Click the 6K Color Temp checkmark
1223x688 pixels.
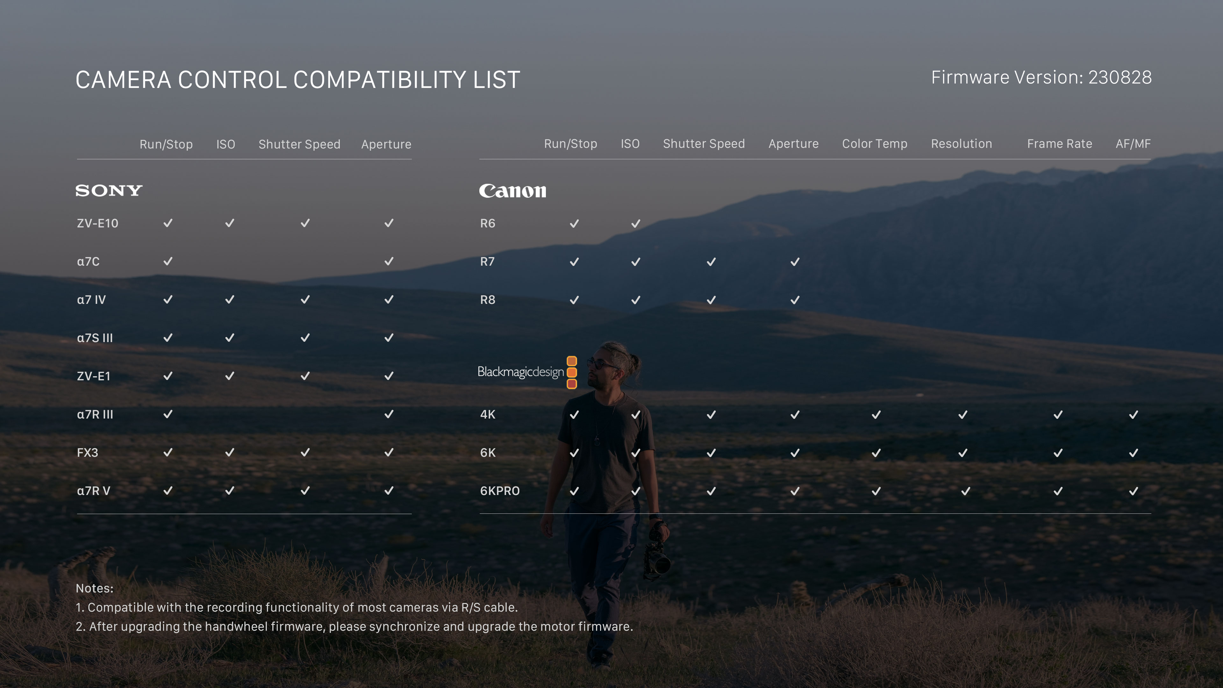coord(876,453)
